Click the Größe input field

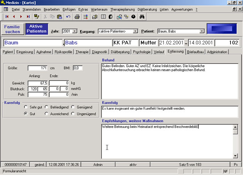click(38, 68)
